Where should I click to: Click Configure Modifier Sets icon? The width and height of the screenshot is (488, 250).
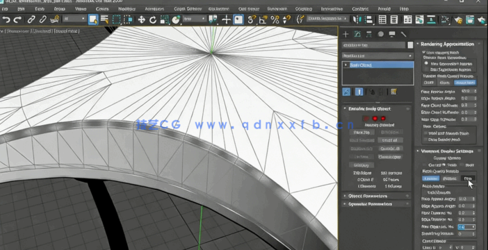tap(393, 92)
